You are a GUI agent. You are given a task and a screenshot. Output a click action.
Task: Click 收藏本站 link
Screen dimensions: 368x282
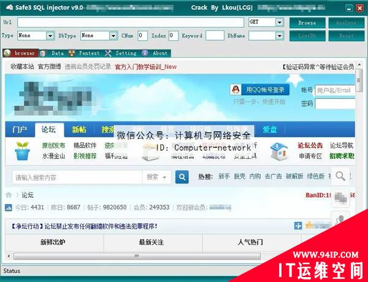[22, 67]
